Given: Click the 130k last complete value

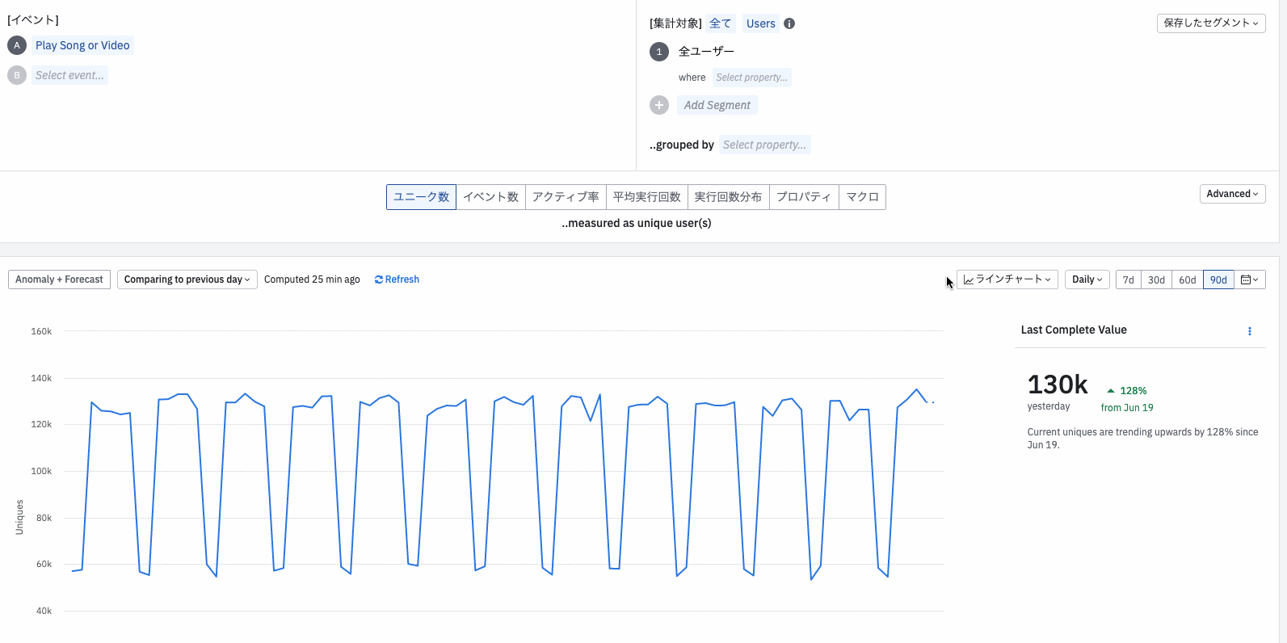Looking at the screenshot, I should 1058,385.
